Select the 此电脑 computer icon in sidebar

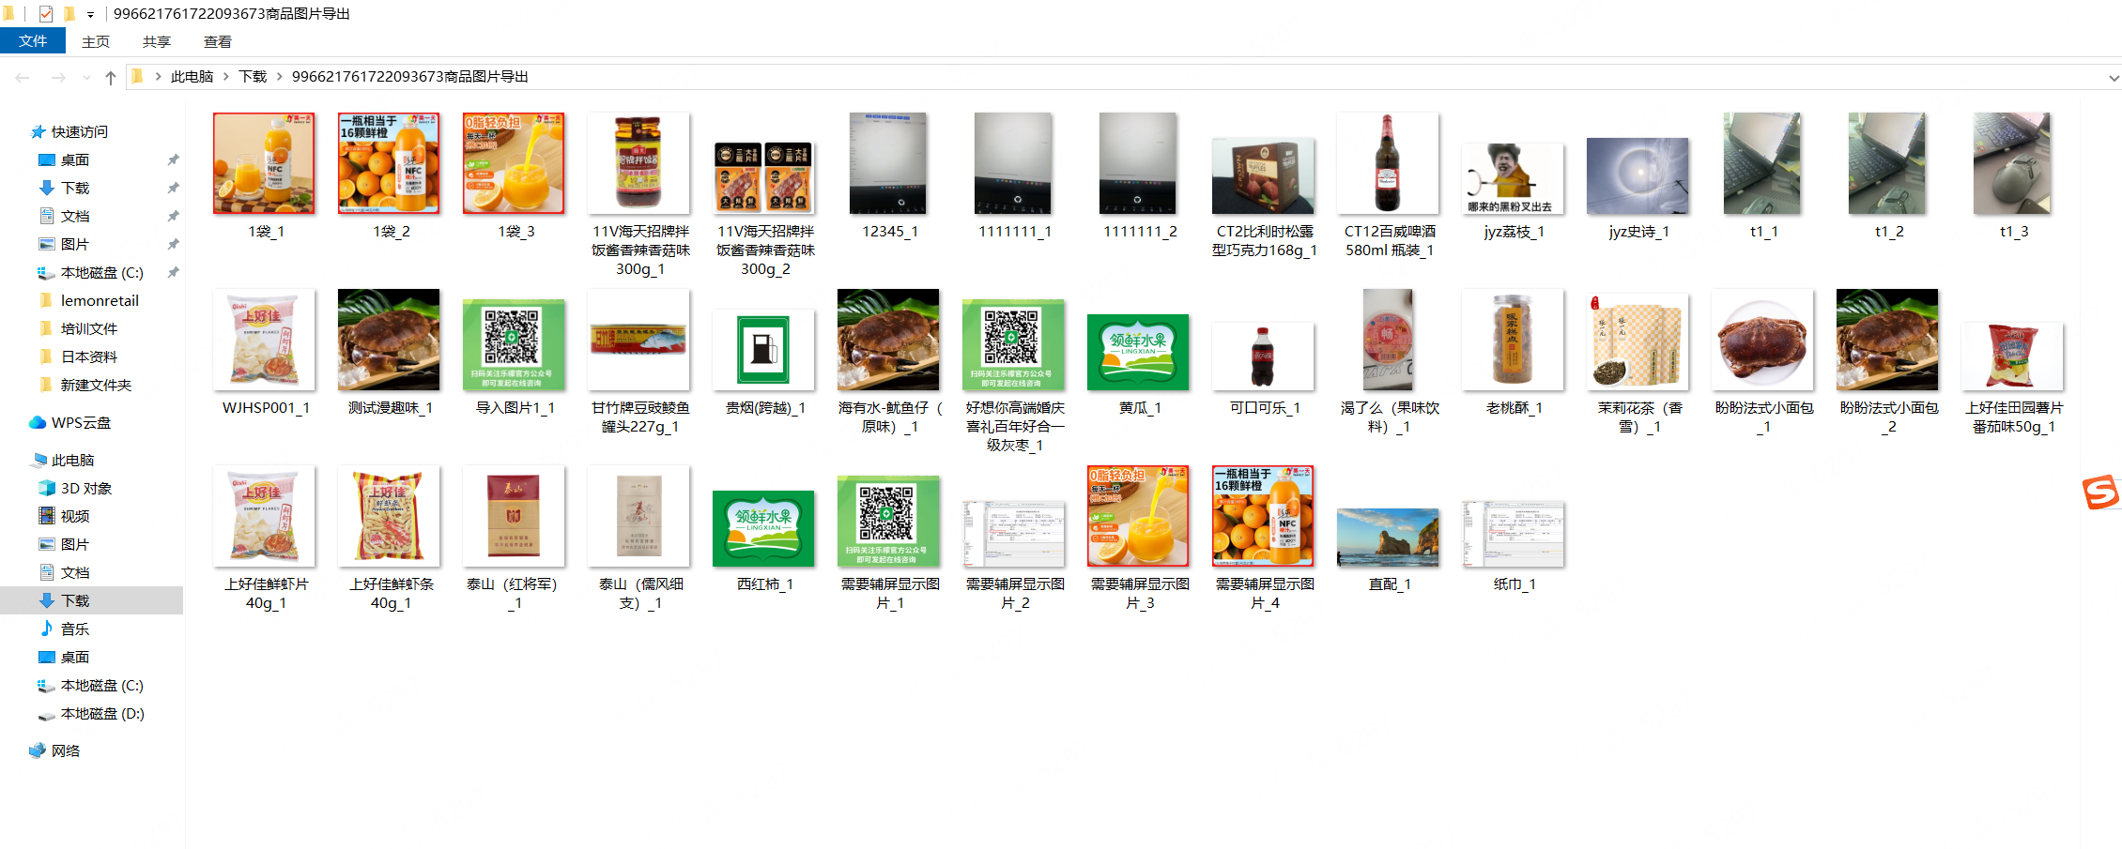click(x=38, y=460)
